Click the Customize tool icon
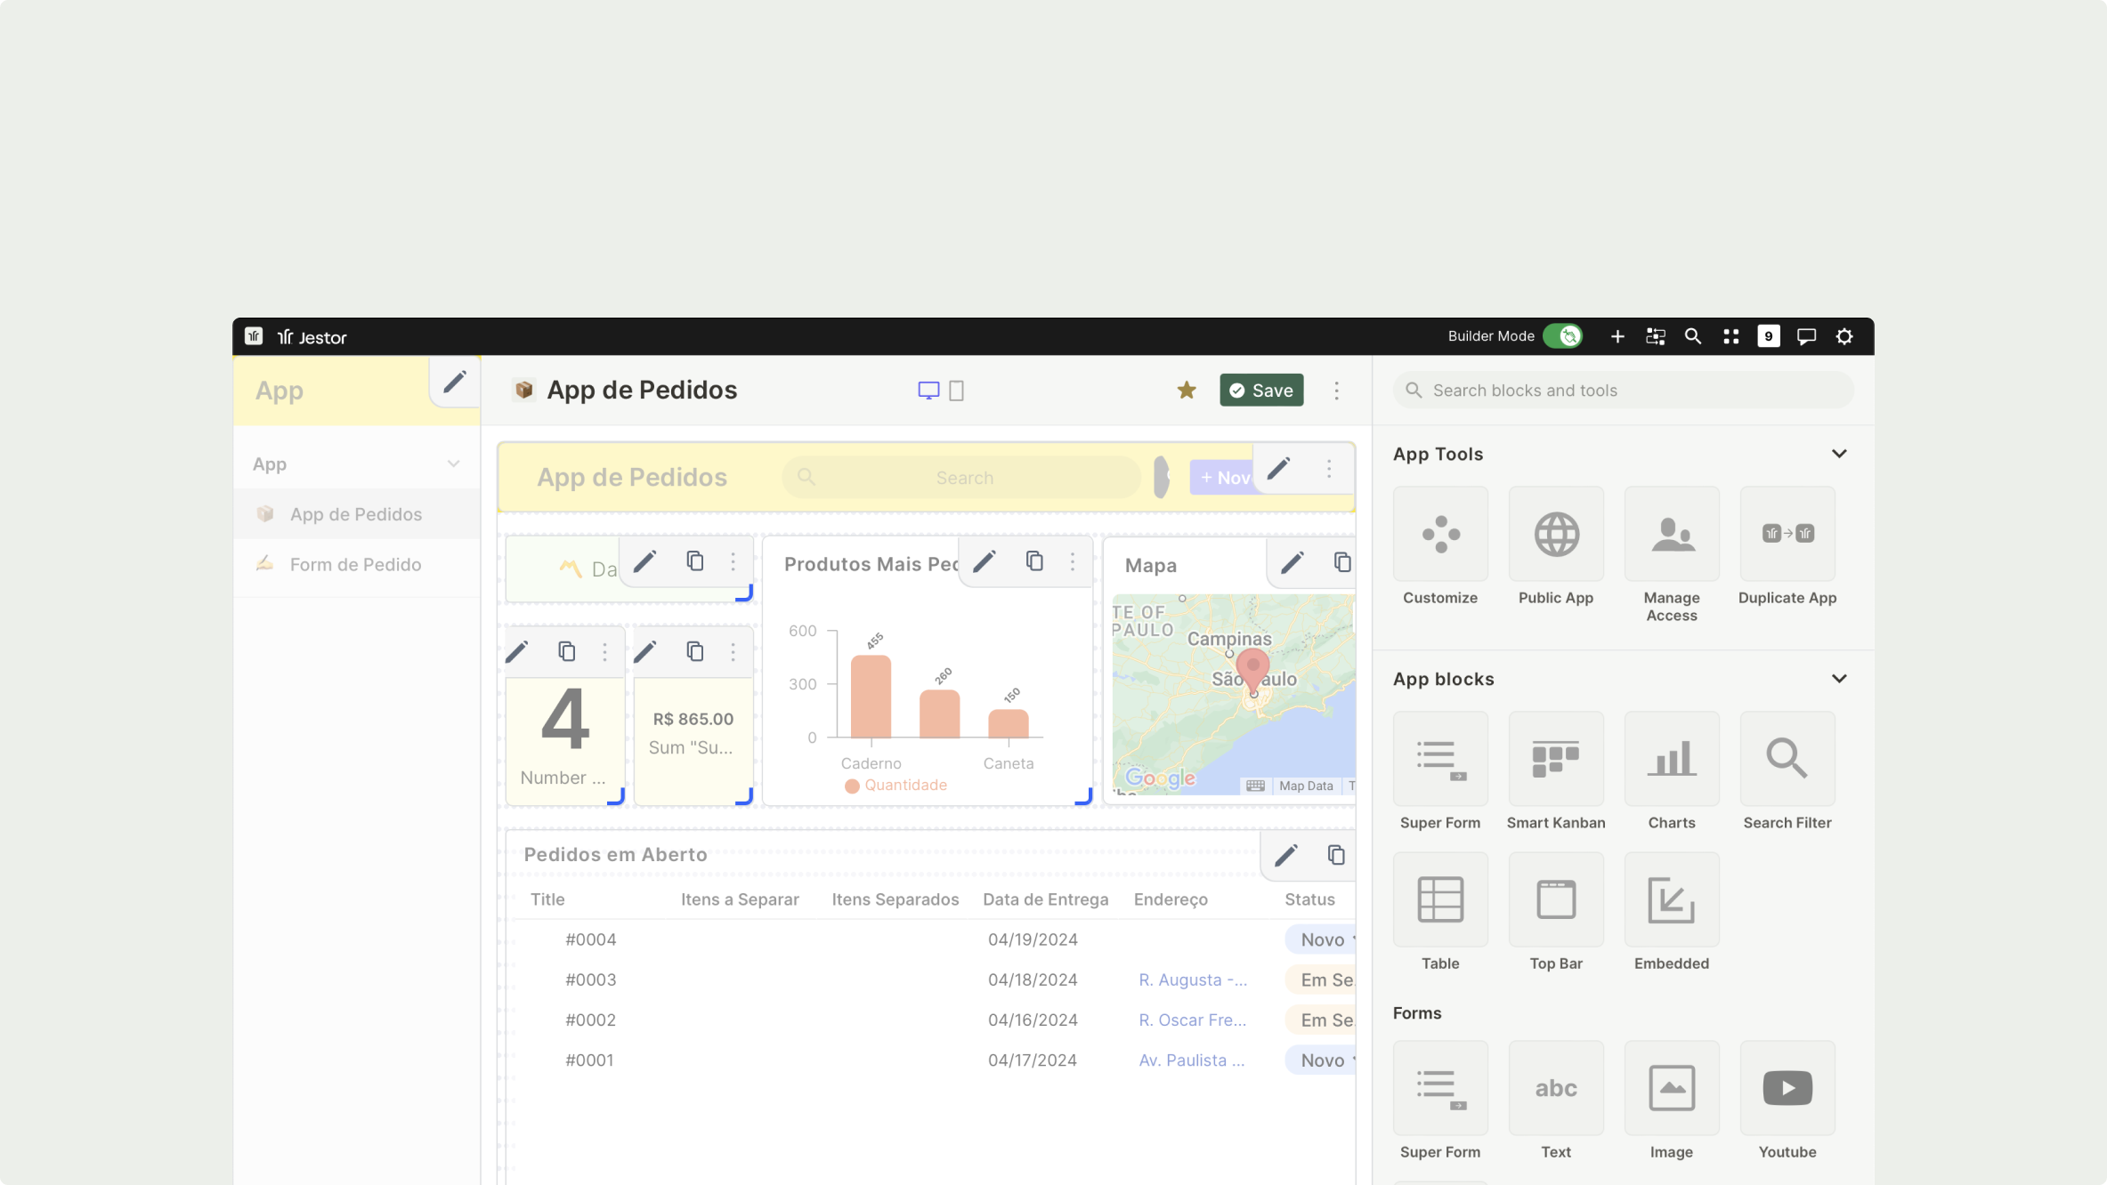Image resolution: width=2107 pixels, height=1185 pixels. (1439, 535)
